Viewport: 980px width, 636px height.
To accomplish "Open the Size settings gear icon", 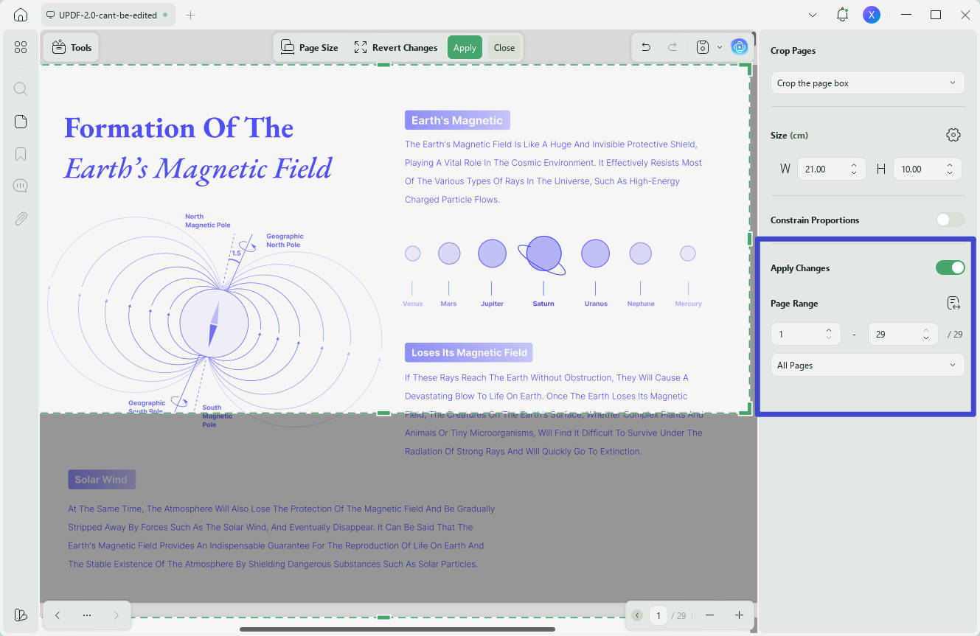I will tap(953, 135).
